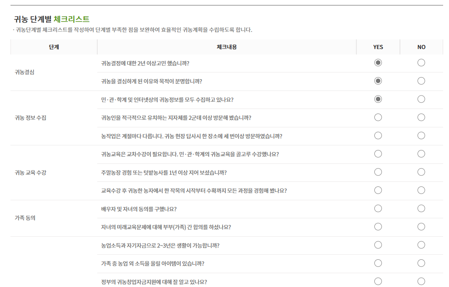Mark YES for 2~3년은 생활이 가능합니까
The image size is (449, 287).
[378, 245]
